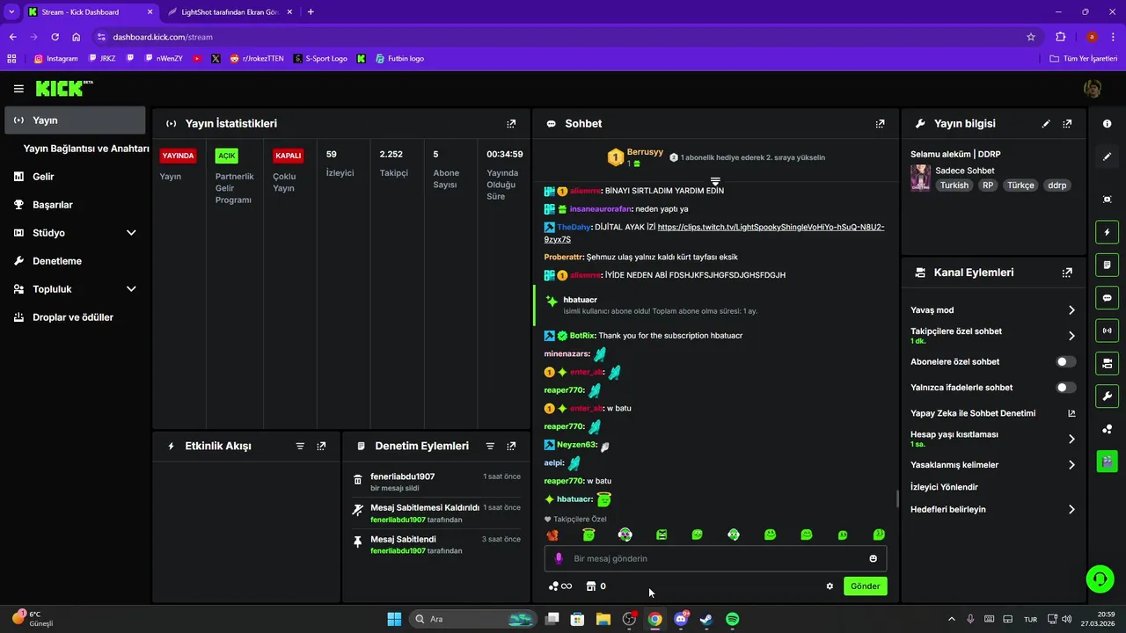Click the pencil icon in the right sidebar
Image resolution: width=1126 pixels, height=633 pixels.
click(1107, 156)
